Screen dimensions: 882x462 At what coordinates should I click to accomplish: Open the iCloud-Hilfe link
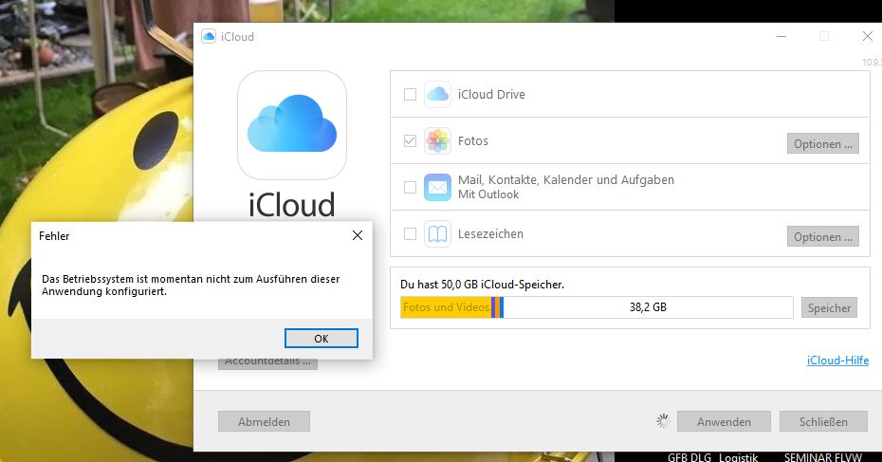pos(837,360)
